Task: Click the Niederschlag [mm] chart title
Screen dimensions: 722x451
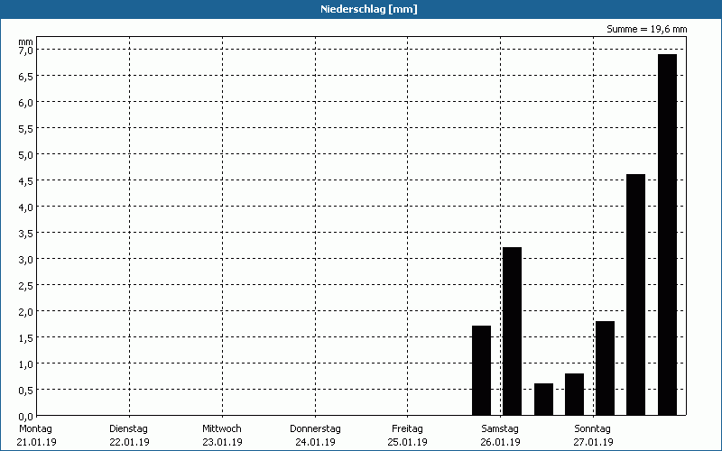Action: tap(369, 9)
